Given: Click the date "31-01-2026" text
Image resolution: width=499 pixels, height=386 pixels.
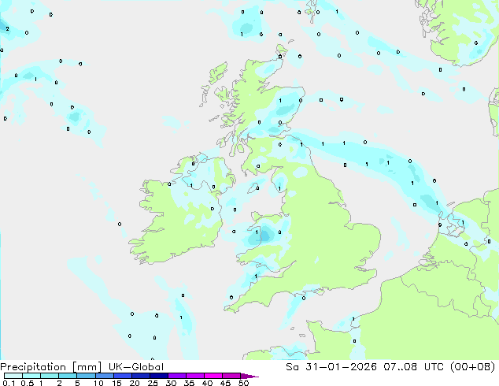Looking at the screenshot, I should 341,367.
